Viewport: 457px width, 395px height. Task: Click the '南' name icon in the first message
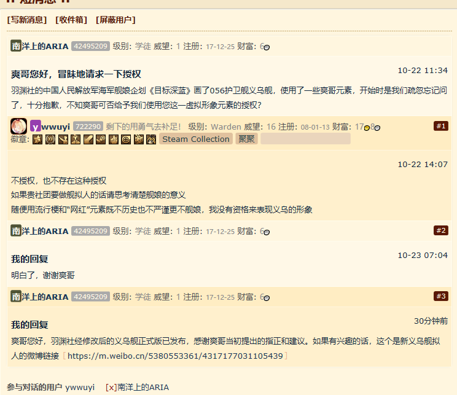17,46
